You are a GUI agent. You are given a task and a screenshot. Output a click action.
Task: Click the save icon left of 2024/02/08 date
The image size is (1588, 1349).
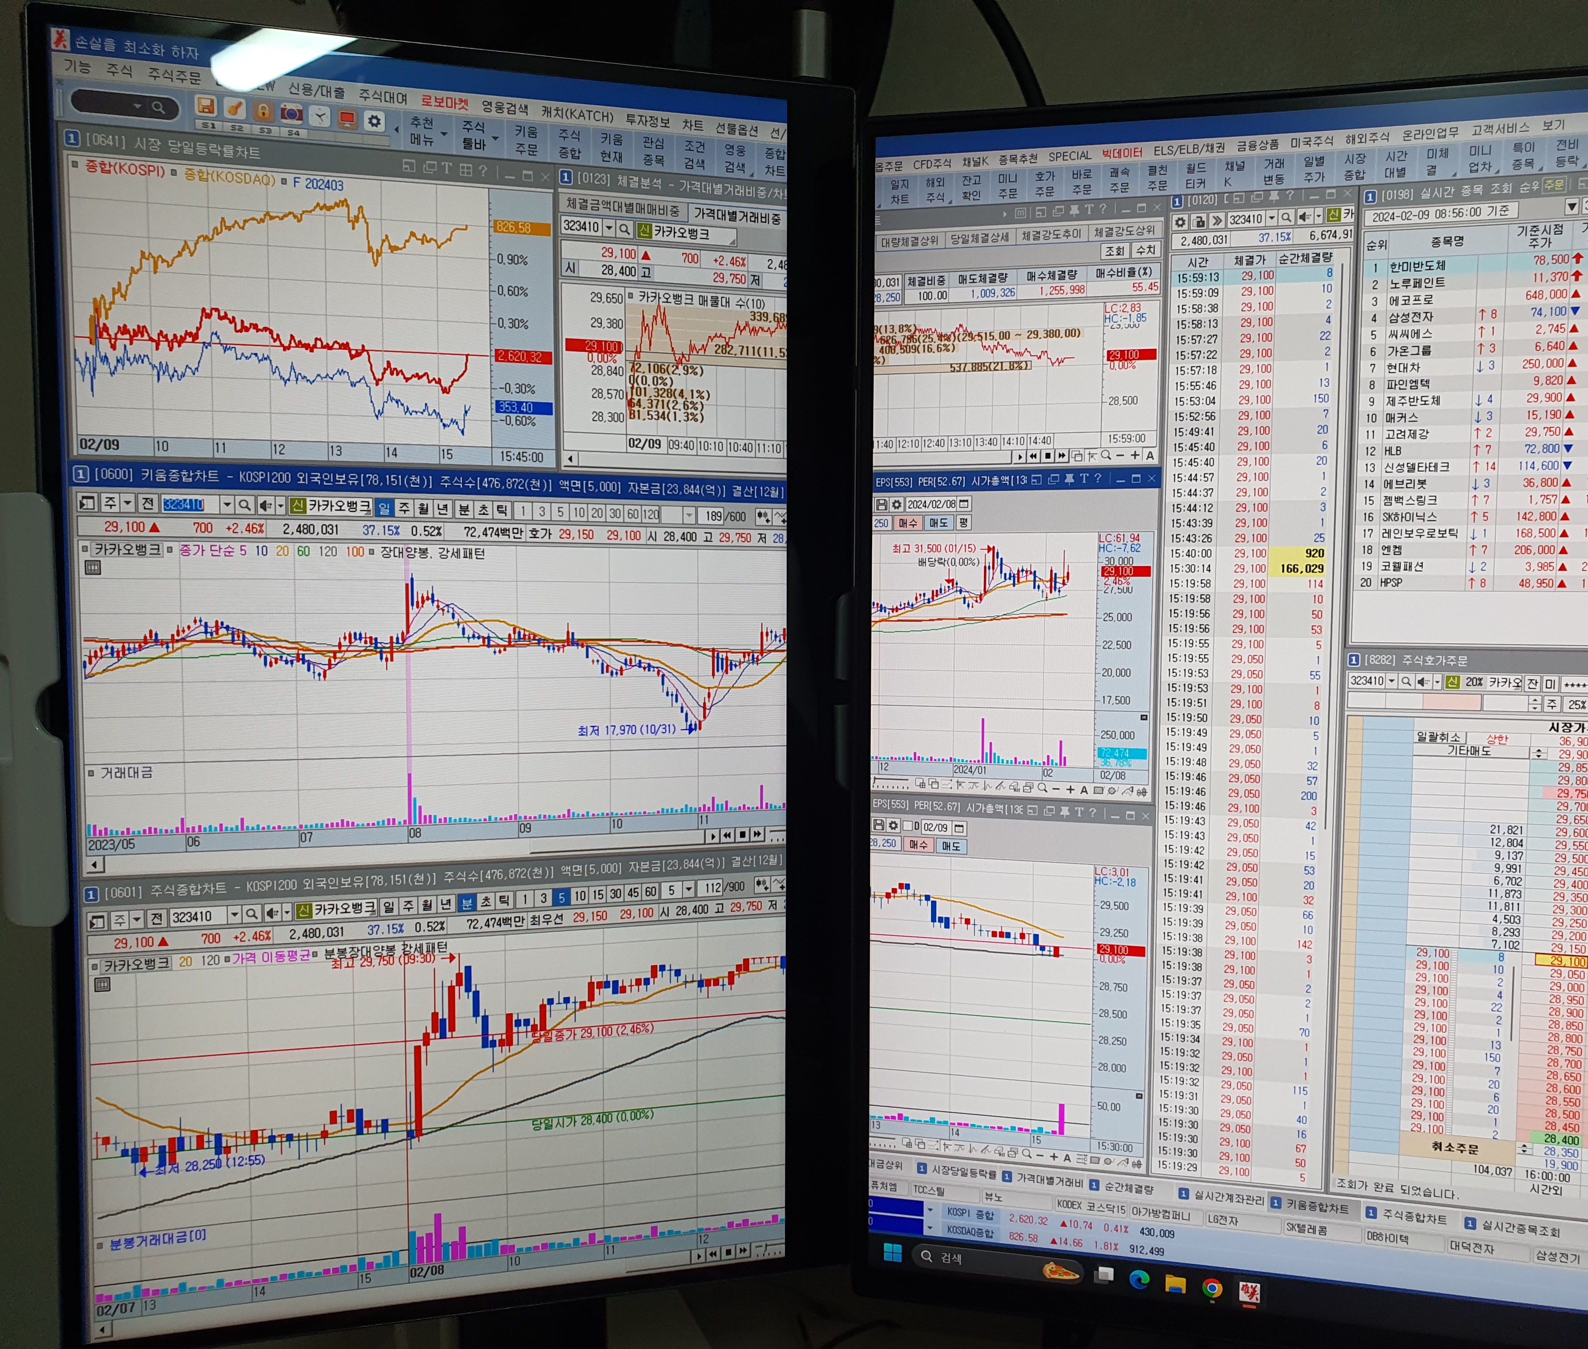pos(881,505)
